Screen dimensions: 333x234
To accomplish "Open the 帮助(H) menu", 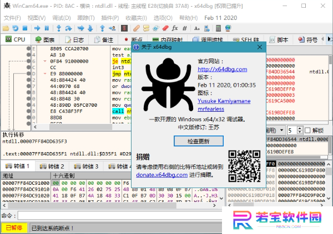I will [x=188, y=18].
